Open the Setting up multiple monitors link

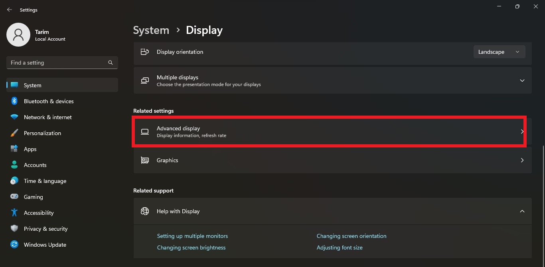(192, 236)
